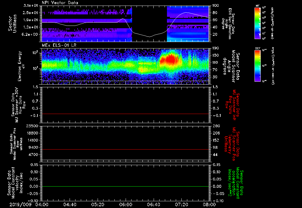Click the green "Model Constant acceleration" label

point(236,183)
